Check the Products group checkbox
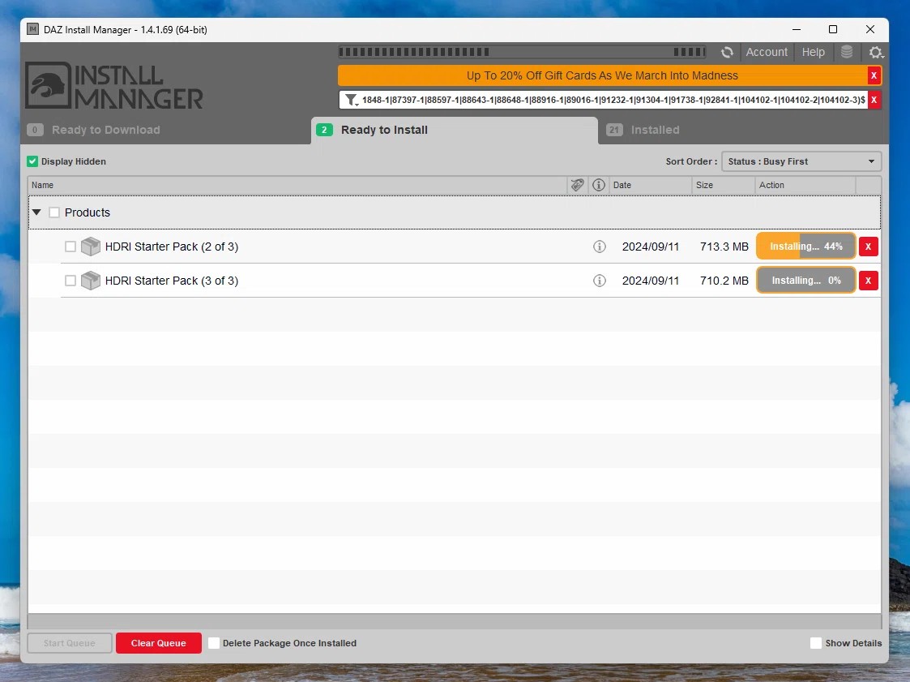Image resolution: width=910 pixels, height=682 pixels. pos(54,212)
